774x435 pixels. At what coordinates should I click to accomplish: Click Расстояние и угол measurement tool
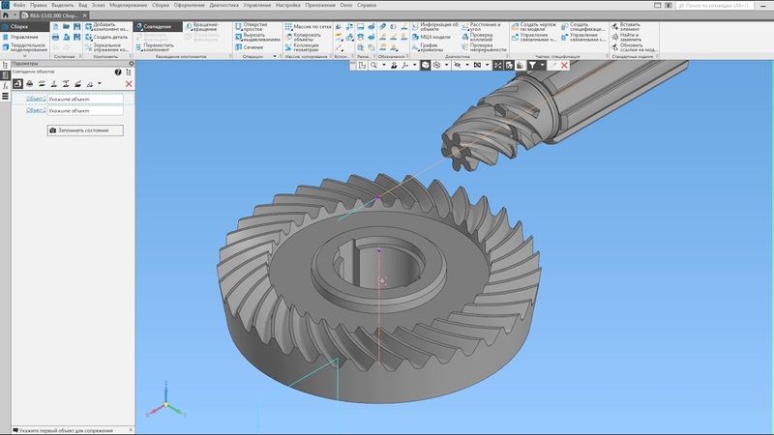point(486,27)
